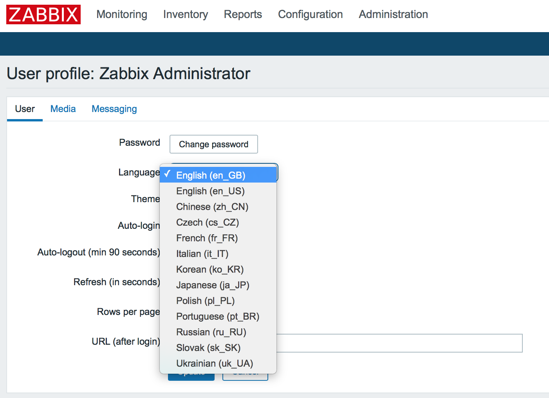Image resolution: width=549 pixels, height=398 pixels.
Task: Choose English (en_US) language option
Action: [x=218, y=191]
